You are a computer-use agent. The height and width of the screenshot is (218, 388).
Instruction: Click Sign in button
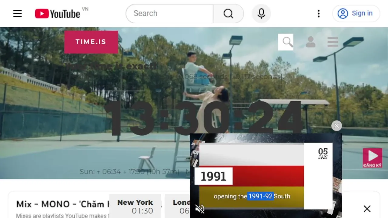pos(356,13)
